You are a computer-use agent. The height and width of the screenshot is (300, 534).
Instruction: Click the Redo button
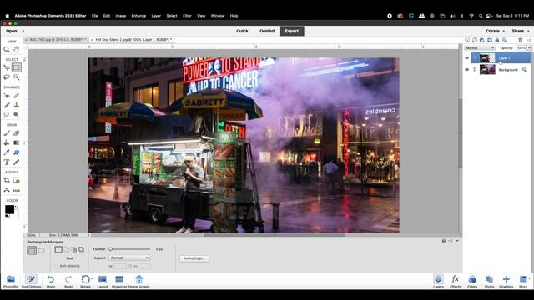(x=68, y=282)
